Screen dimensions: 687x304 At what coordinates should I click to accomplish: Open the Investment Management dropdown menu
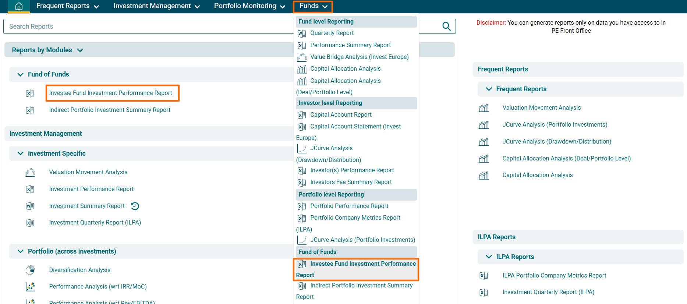(156, 6)
